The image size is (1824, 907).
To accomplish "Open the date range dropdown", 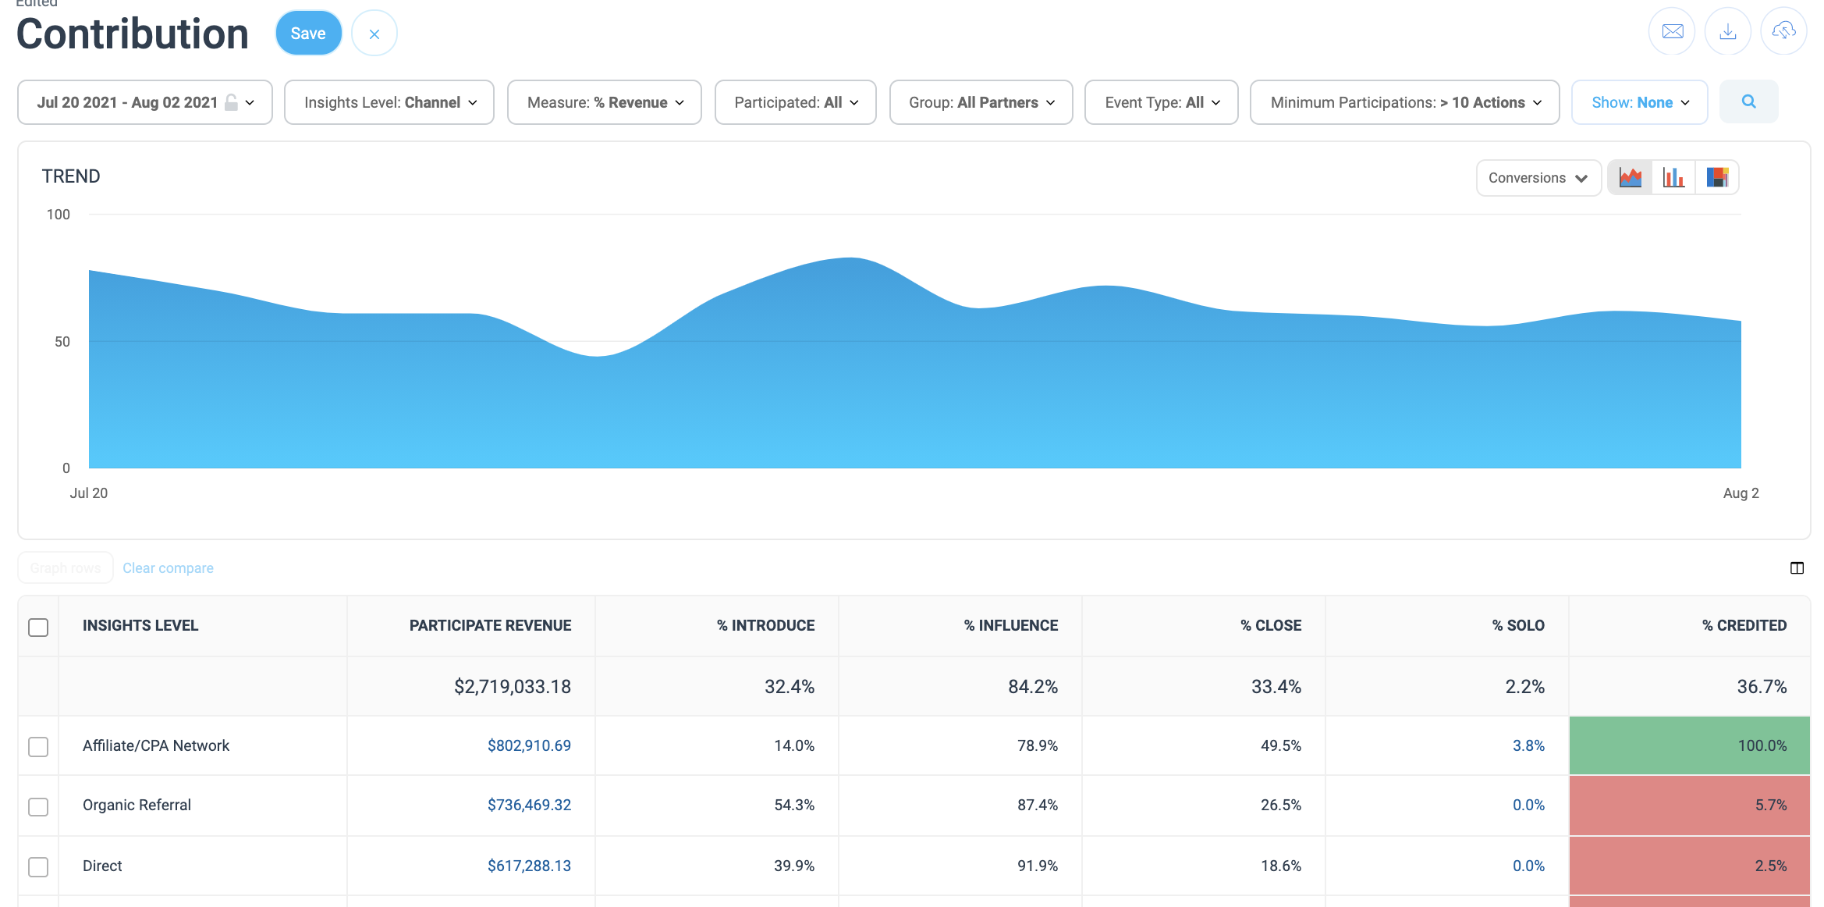I will pos(145,102).
